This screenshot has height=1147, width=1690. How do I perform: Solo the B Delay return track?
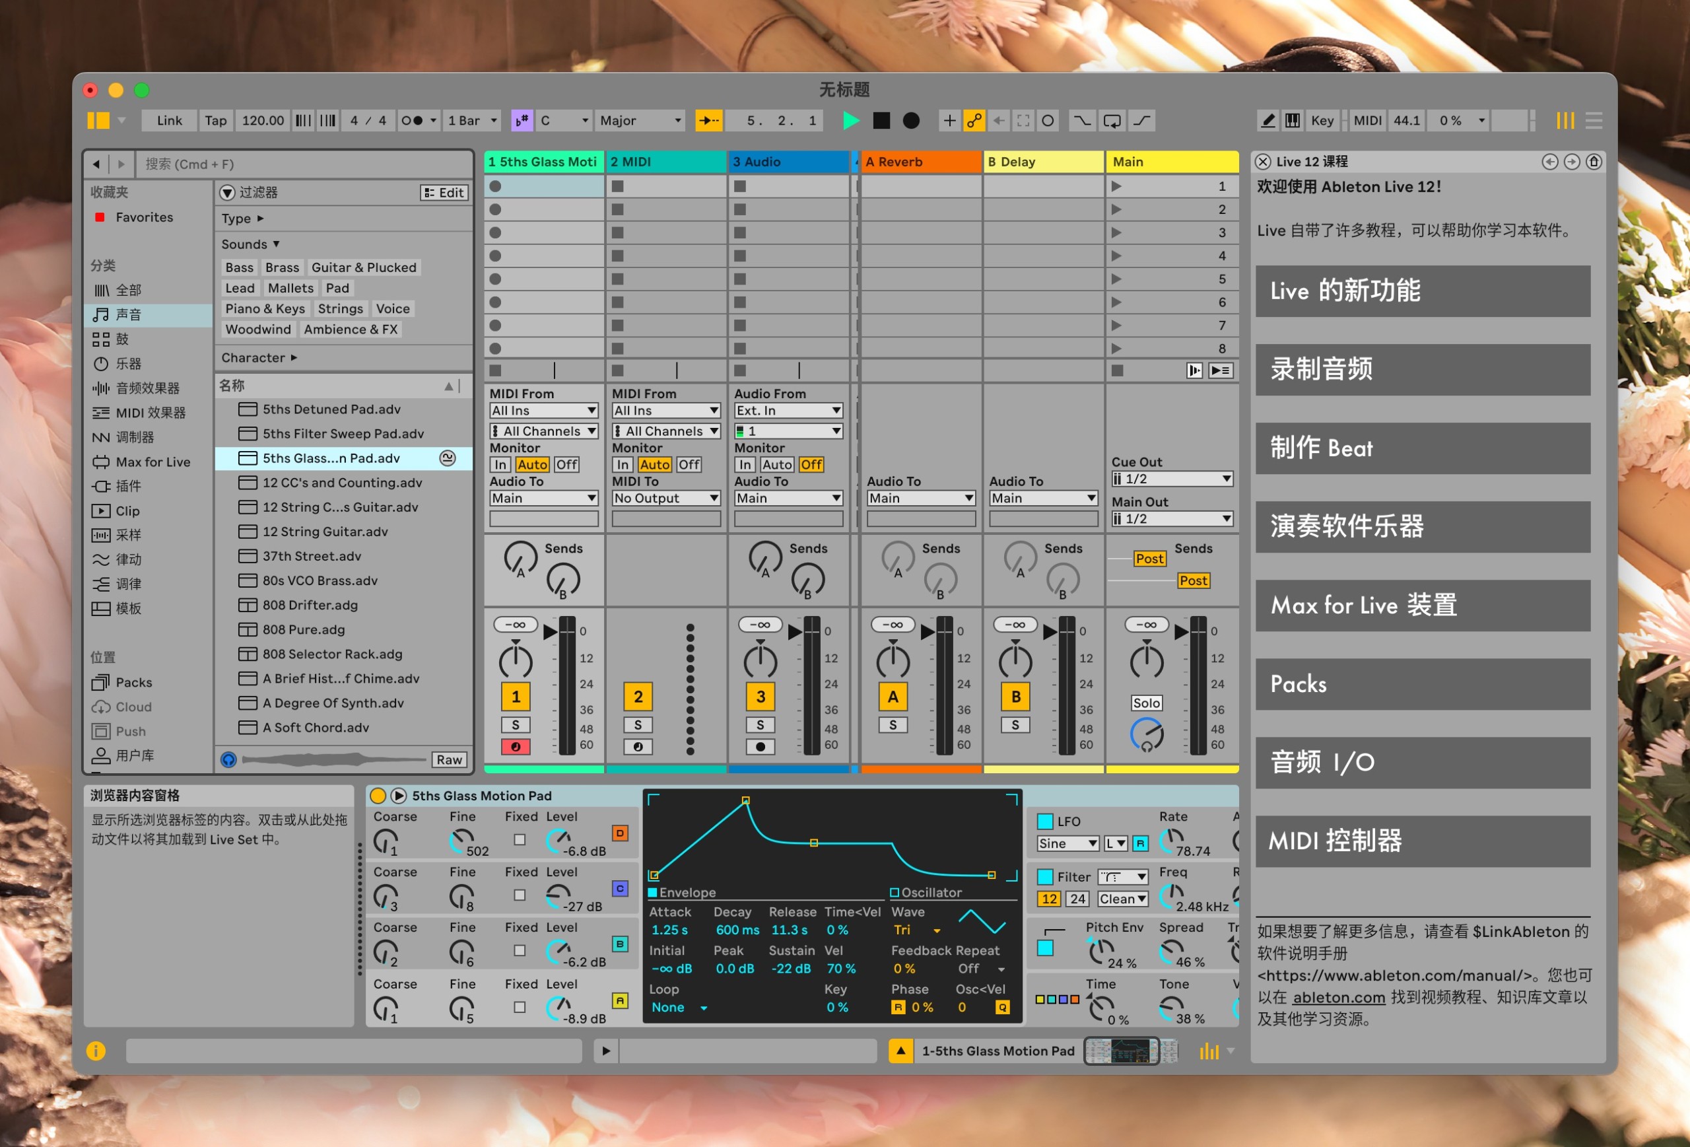pyautogui.click(x=1015, y=724)
